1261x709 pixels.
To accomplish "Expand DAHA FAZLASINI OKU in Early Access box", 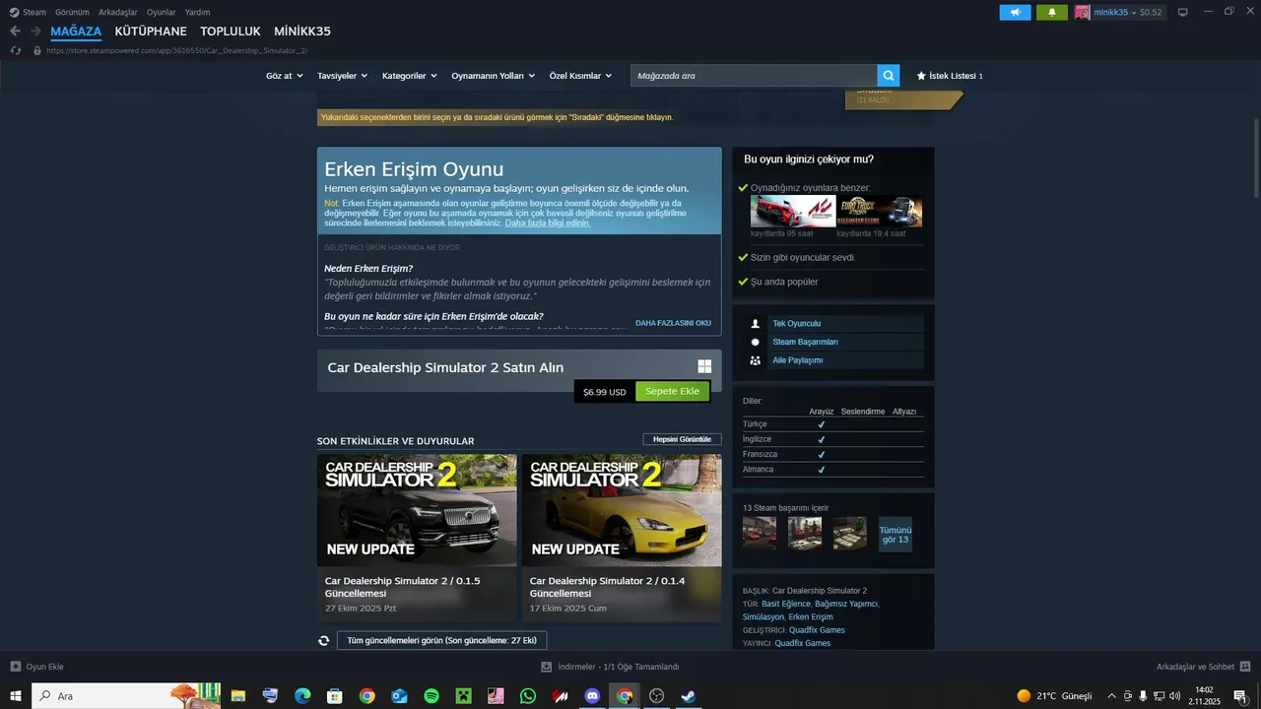I will (673, 323).
